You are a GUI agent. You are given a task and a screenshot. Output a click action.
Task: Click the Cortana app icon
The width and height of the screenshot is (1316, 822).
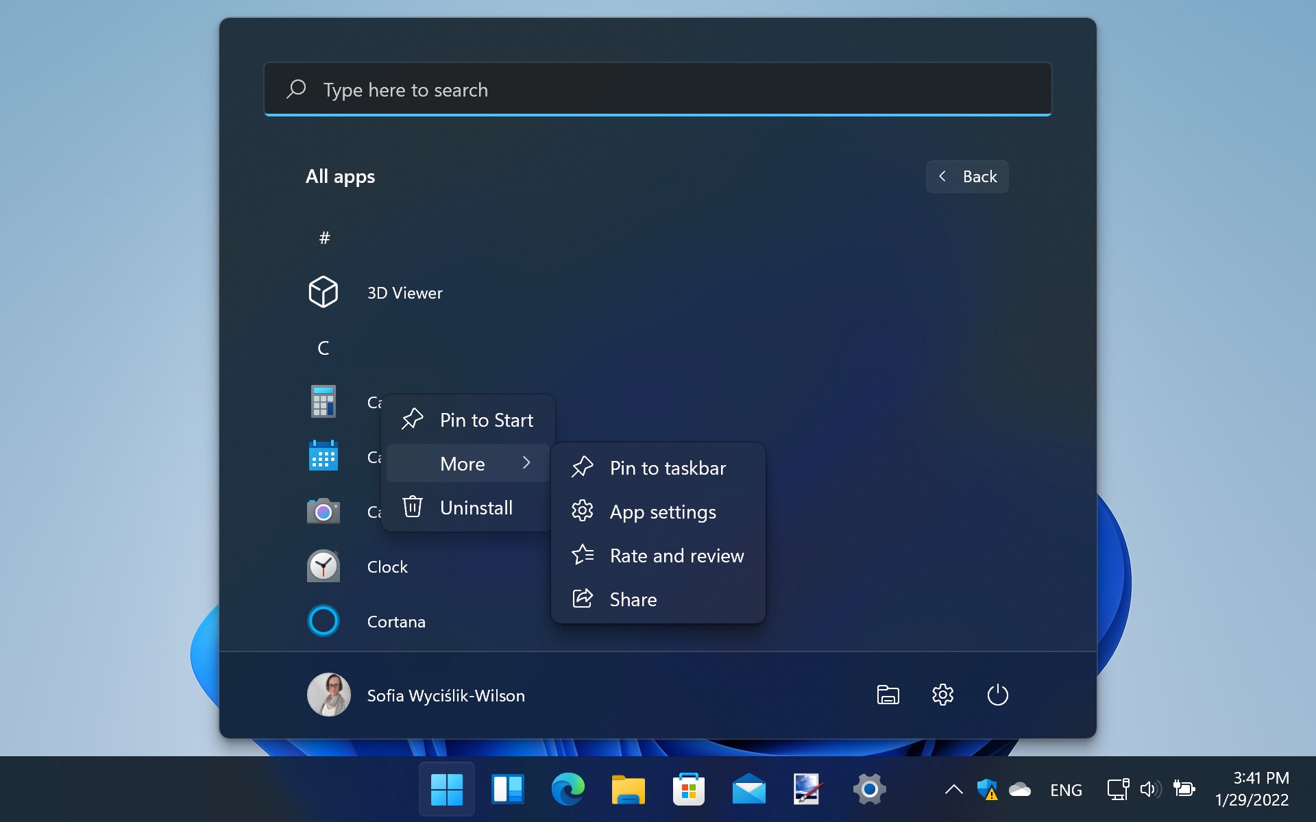click(322, 621)
